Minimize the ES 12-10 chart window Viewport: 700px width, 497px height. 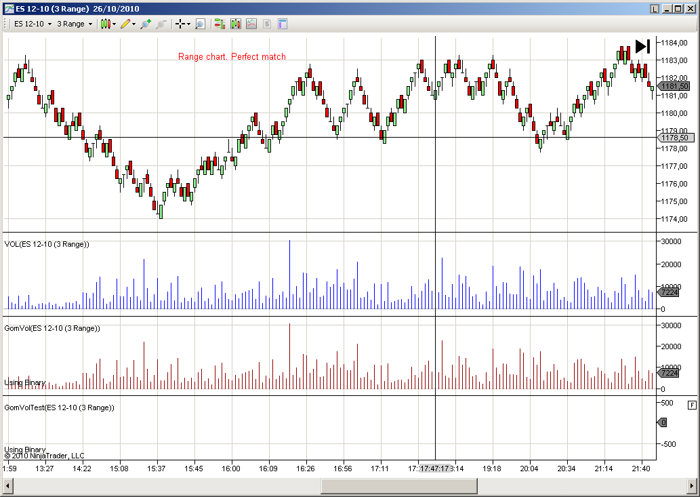coord(667,9)
